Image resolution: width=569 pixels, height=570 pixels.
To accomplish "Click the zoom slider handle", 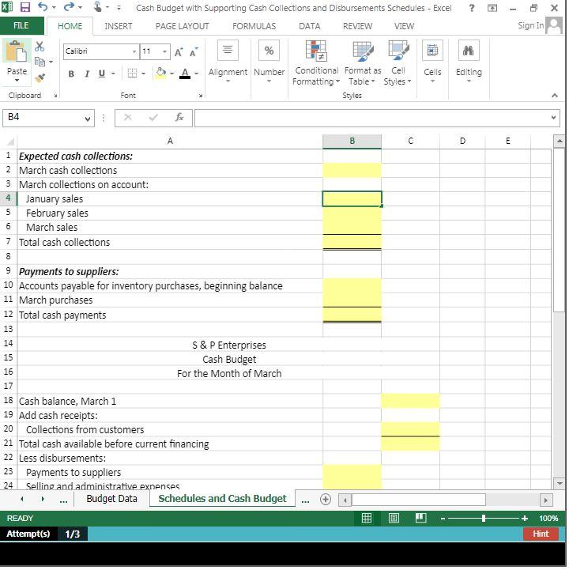I will point(483,518).
